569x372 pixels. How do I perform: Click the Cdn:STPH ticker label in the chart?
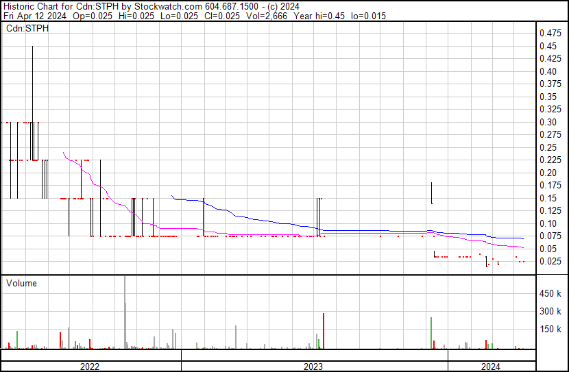tap(27, 29)
